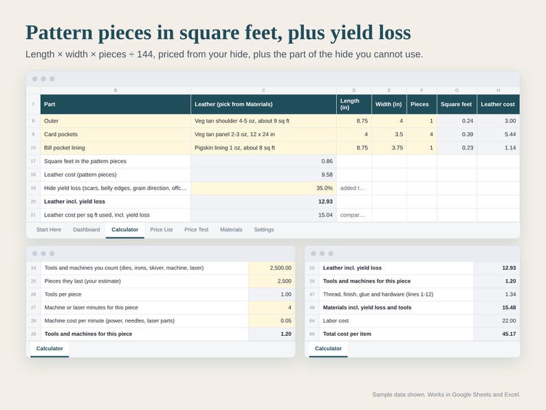Screen dimensions: 546x410
Task: Click the Bill pocket lining part cell
Action: pos(116,148)
